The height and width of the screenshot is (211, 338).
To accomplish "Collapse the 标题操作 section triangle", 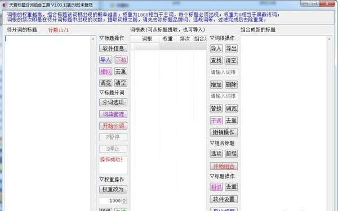I will (x=101, y=38).
